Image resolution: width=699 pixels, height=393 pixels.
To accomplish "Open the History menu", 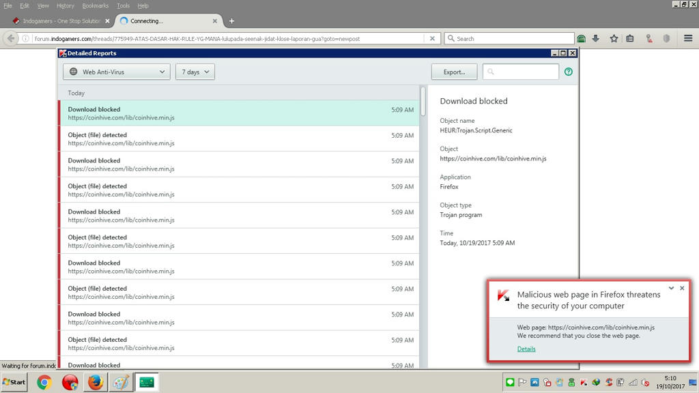I will (66, 5).
